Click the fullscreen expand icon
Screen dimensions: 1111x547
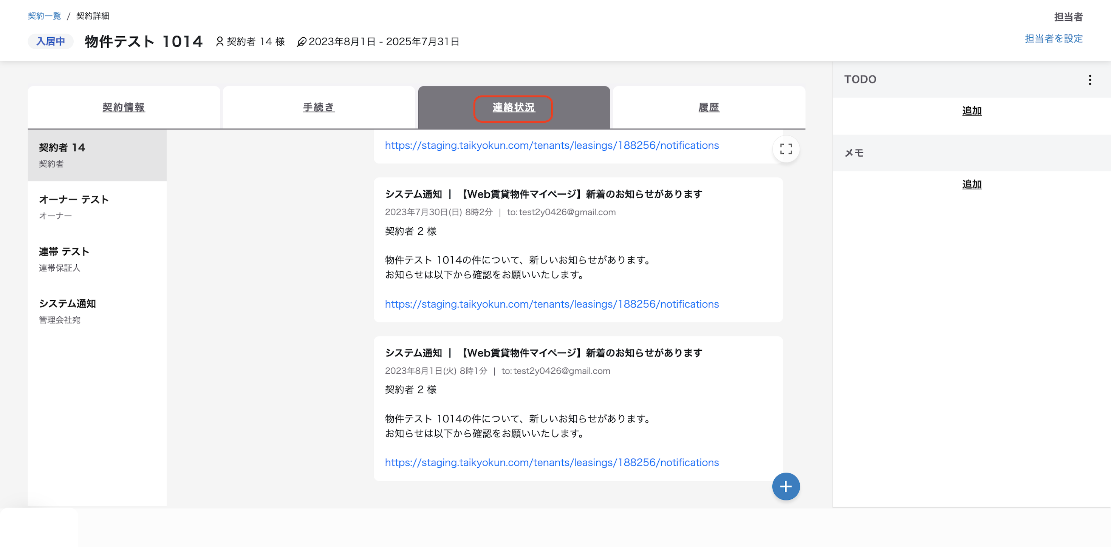tap(786, 149)
